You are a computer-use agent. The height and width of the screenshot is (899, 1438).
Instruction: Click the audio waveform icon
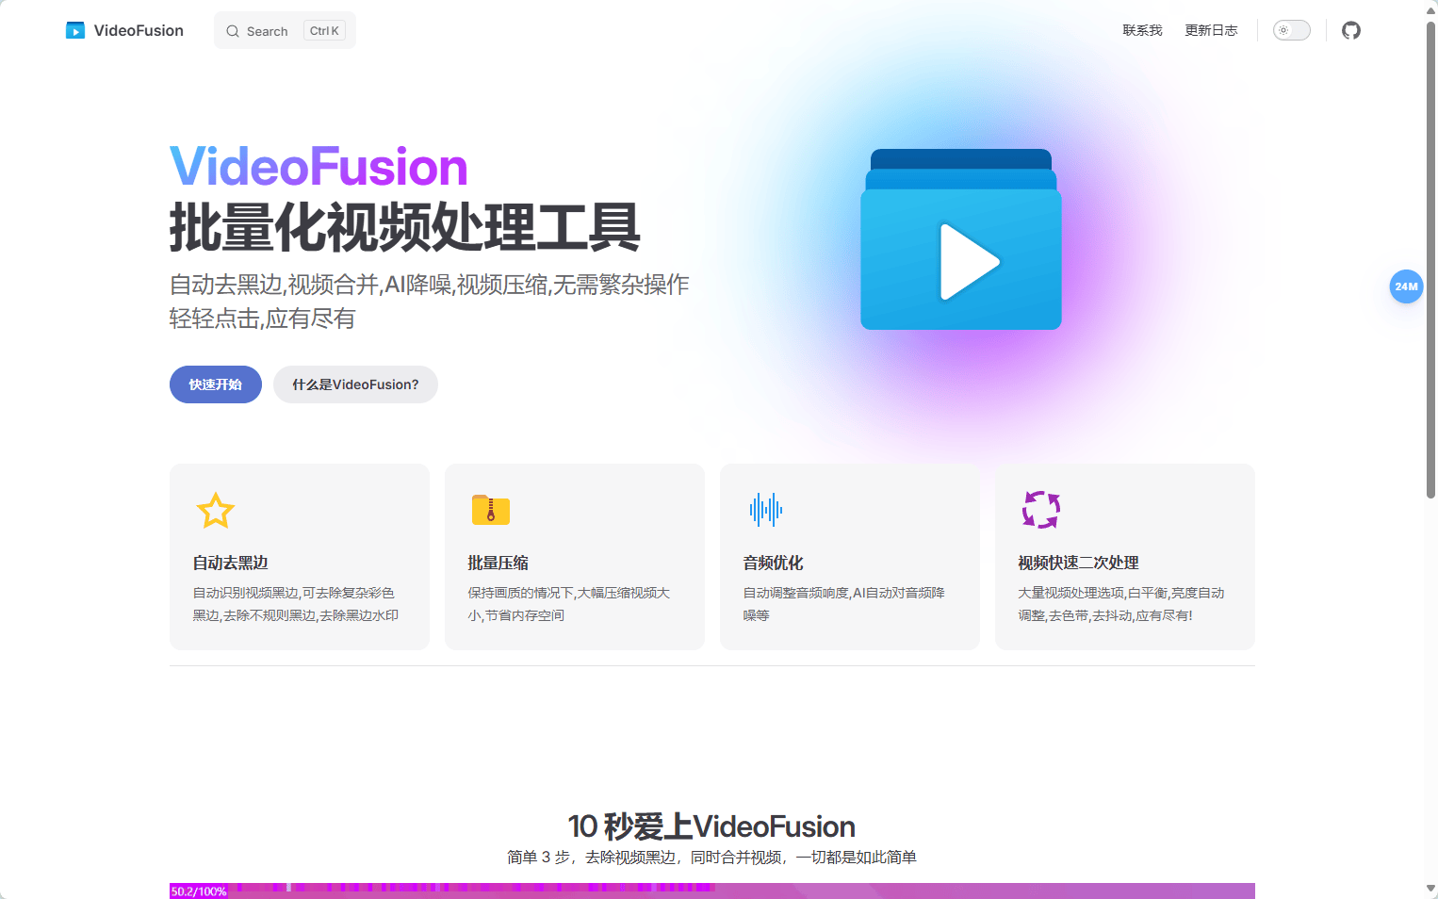766,510
